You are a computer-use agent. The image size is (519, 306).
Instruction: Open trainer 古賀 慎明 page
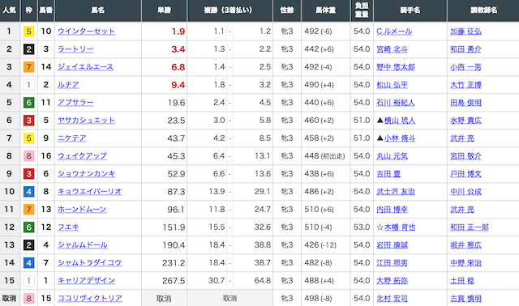click(465, 299)
